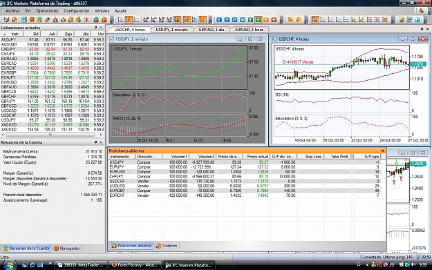Click the quotes list horizontal scrollbar thumb
432x270 pixels.
tap(50, 135)
